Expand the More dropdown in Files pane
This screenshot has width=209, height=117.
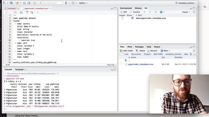165,51
